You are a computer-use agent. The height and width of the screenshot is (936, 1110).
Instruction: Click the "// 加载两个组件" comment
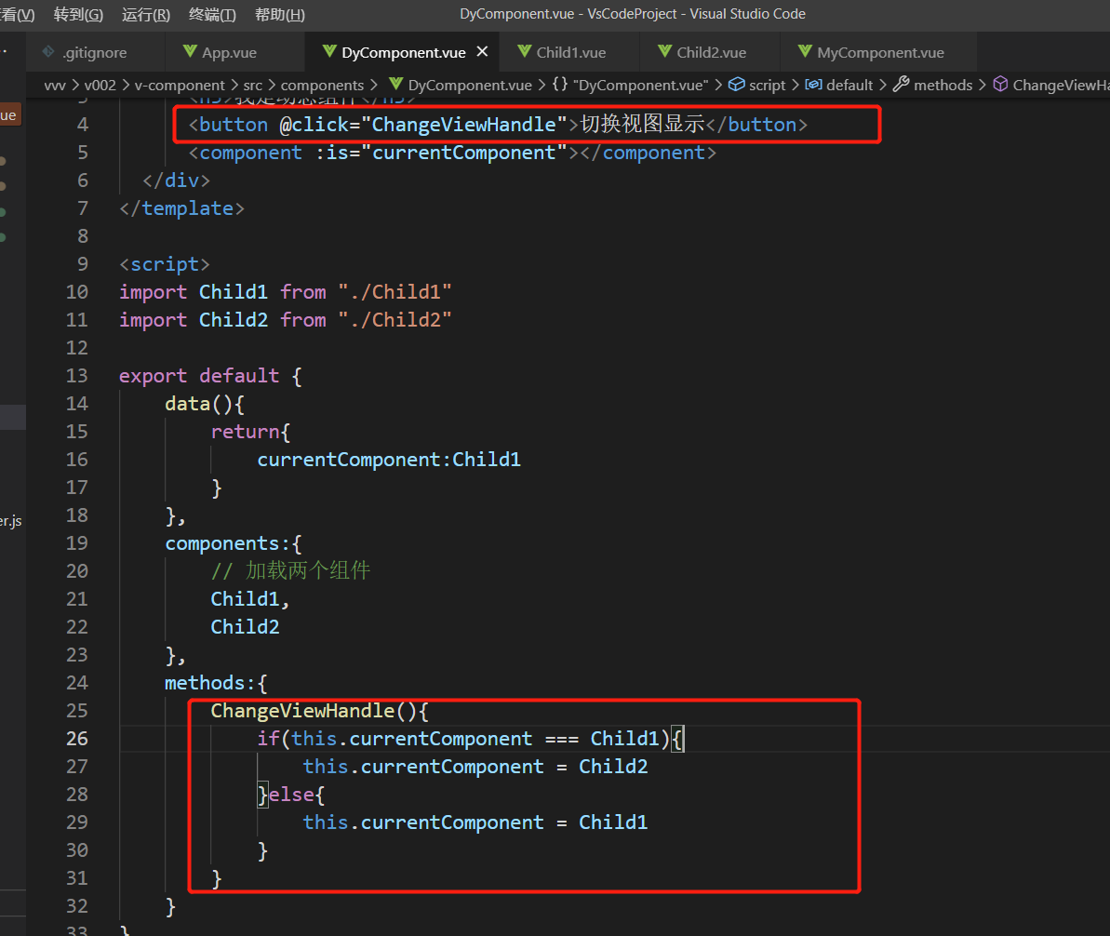[x=291, y=570]
